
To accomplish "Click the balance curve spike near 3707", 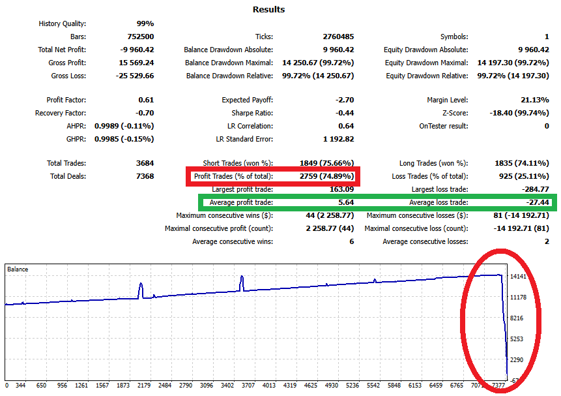I will click(242, 281).
